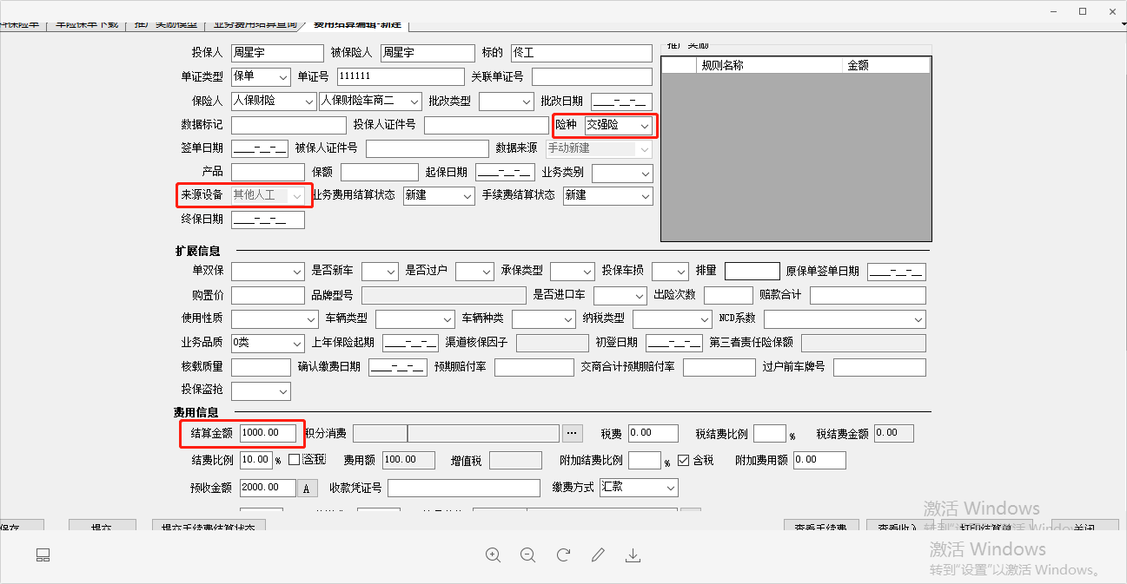Open the 人保财险车商二 combo box

tap(370, 102)
